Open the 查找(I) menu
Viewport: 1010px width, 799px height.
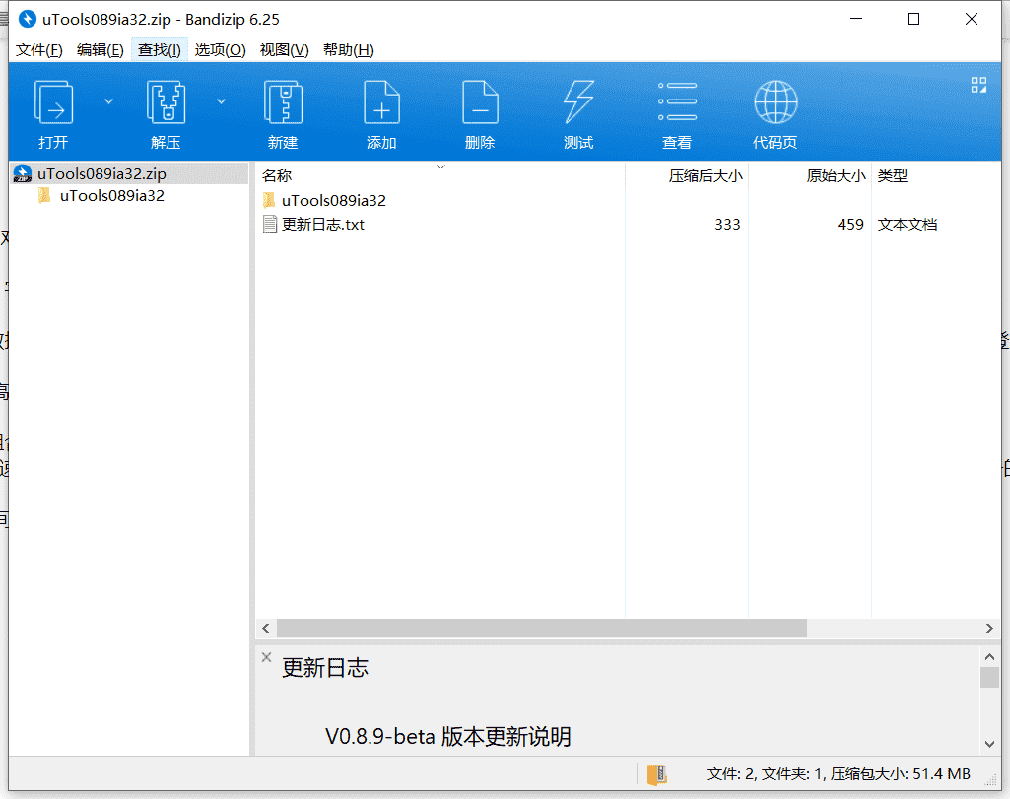click(159, 49)
